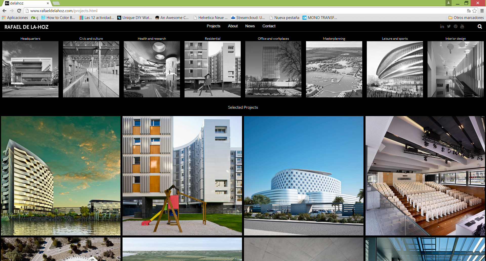
Task: Open the Twitter social icon
Action: click(x=449, y=26)
